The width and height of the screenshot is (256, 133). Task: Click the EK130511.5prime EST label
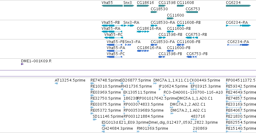[x=140, y=92]
